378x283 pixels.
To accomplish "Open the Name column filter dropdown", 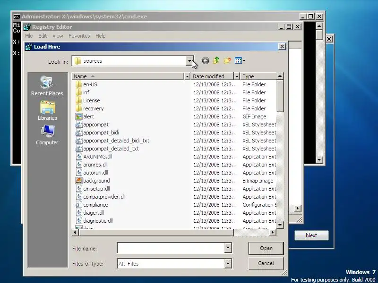I will pos(187,76).
